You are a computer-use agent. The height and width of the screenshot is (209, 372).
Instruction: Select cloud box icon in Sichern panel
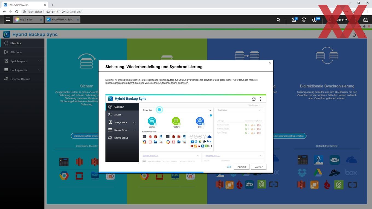click(x=110, y=176)
